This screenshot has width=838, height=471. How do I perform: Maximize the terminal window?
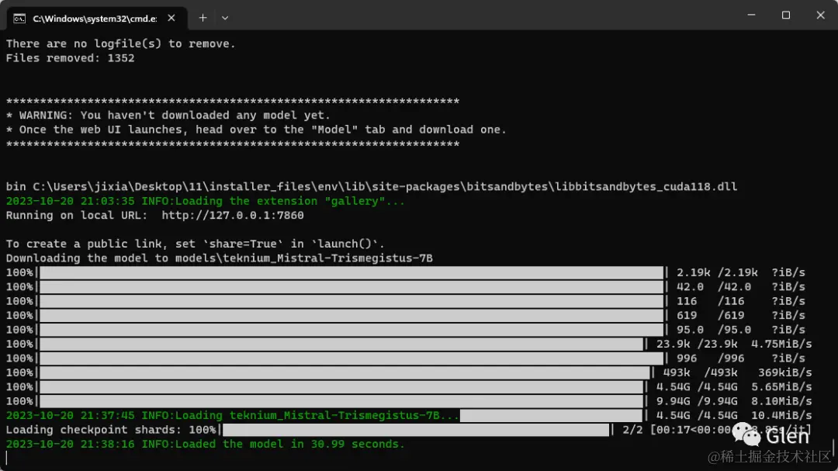pos(785,15)
